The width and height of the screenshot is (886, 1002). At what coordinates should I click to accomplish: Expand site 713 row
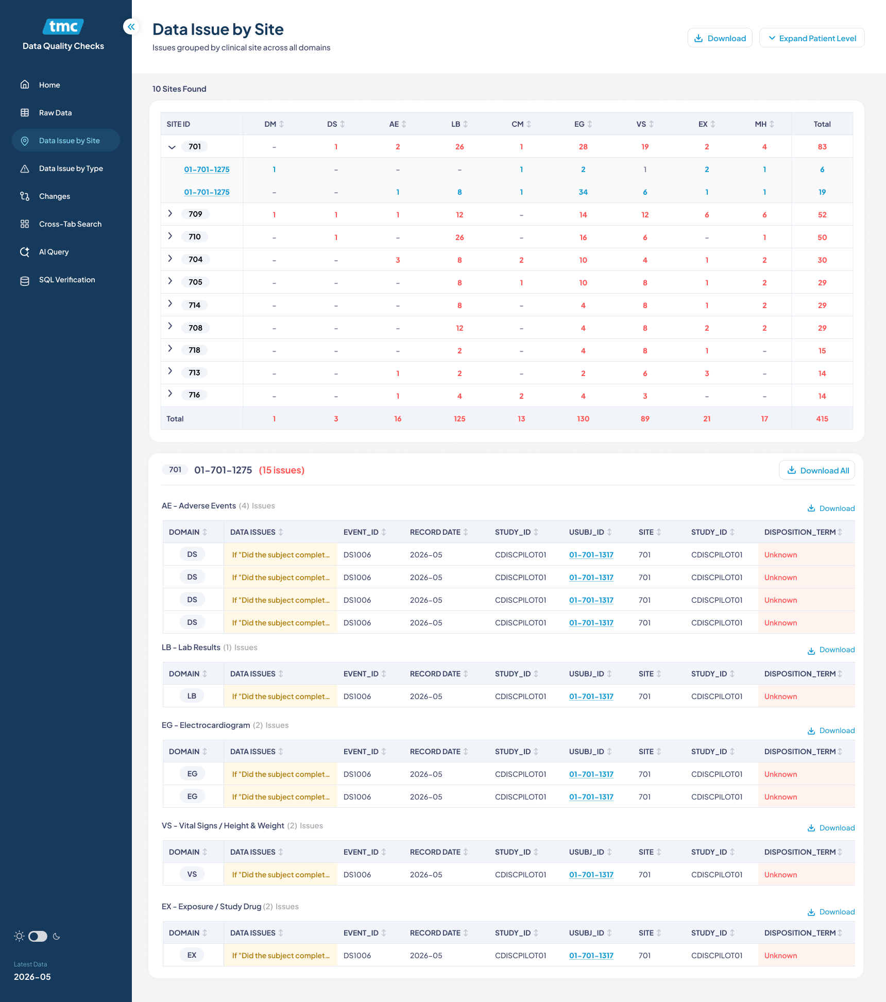point(170,371)
